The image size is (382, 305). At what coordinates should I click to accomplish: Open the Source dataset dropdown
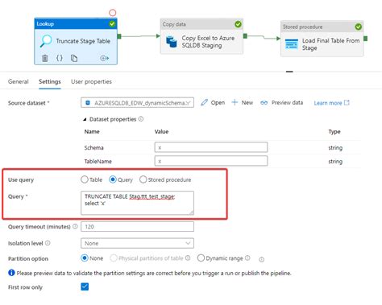[137, 102]
